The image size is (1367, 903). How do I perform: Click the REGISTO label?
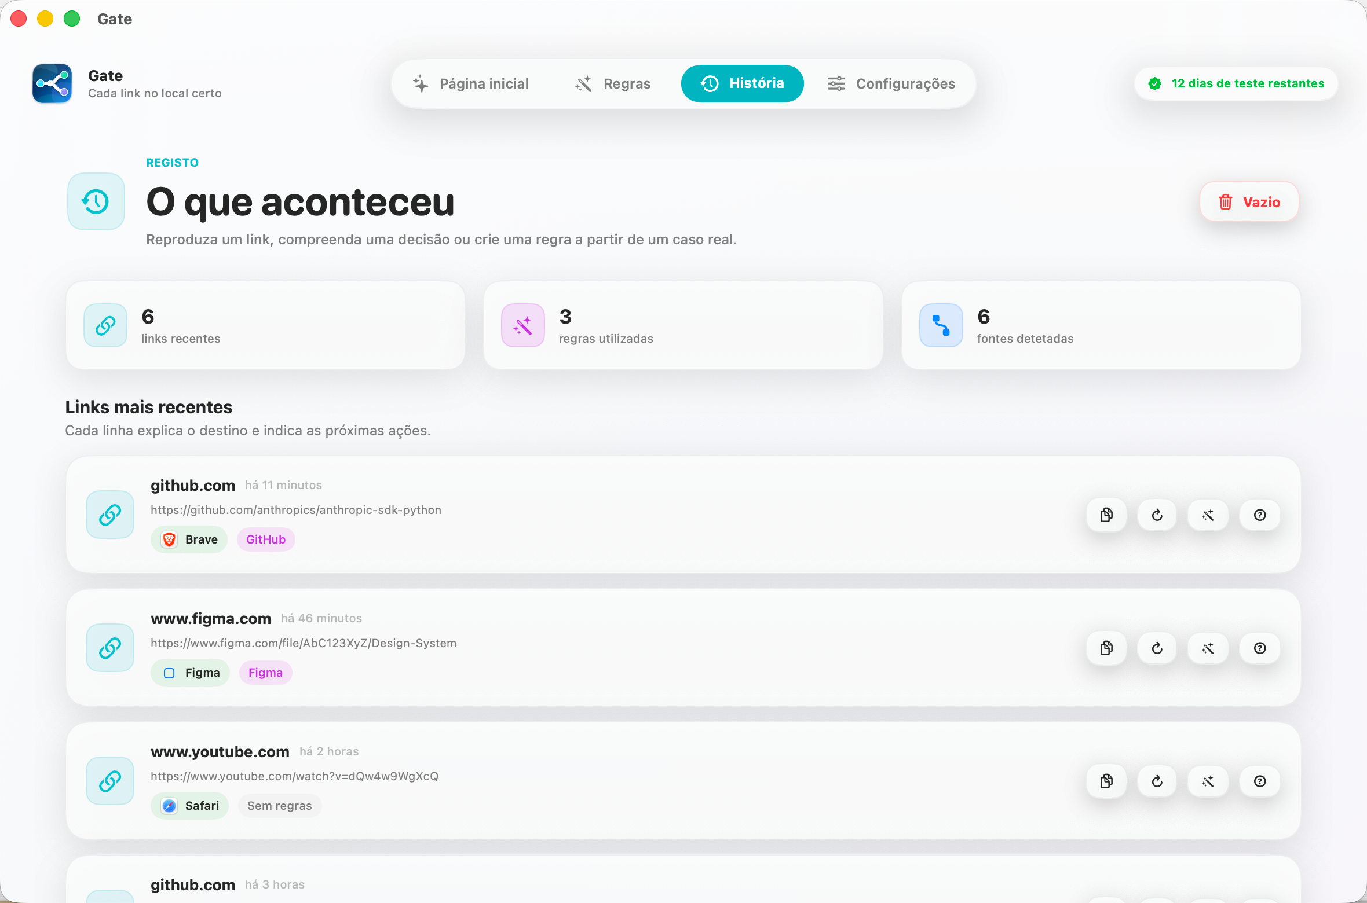click(x=172, y=163)
